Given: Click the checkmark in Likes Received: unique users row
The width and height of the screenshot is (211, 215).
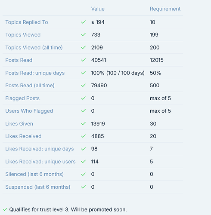Looking at the screenshot, I should point(83,162).
